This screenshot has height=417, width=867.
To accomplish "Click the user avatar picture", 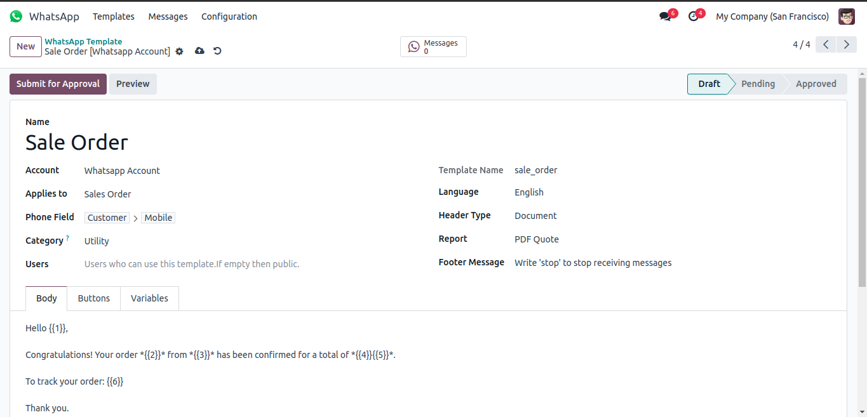I will [x=846, y=17].
